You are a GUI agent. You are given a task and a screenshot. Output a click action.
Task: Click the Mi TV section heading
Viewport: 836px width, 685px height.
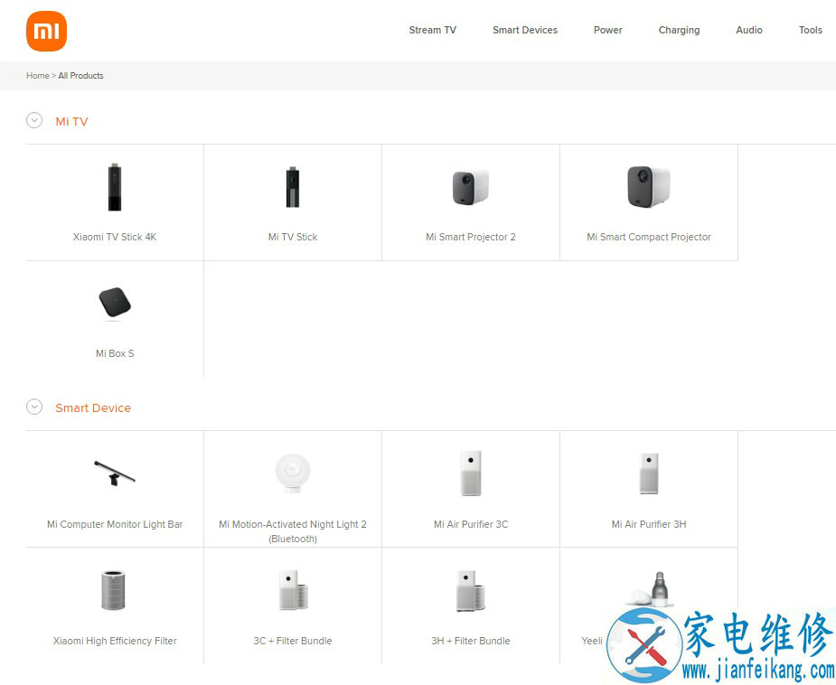(x=71, y=121)
